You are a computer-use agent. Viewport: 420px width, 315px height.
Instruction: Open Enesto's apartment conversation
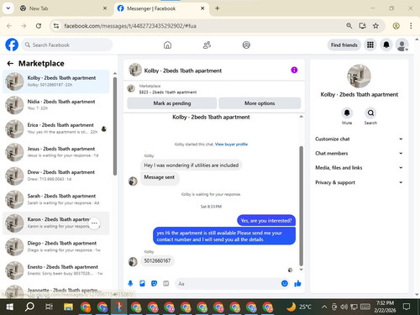click(x=56, y=270)
